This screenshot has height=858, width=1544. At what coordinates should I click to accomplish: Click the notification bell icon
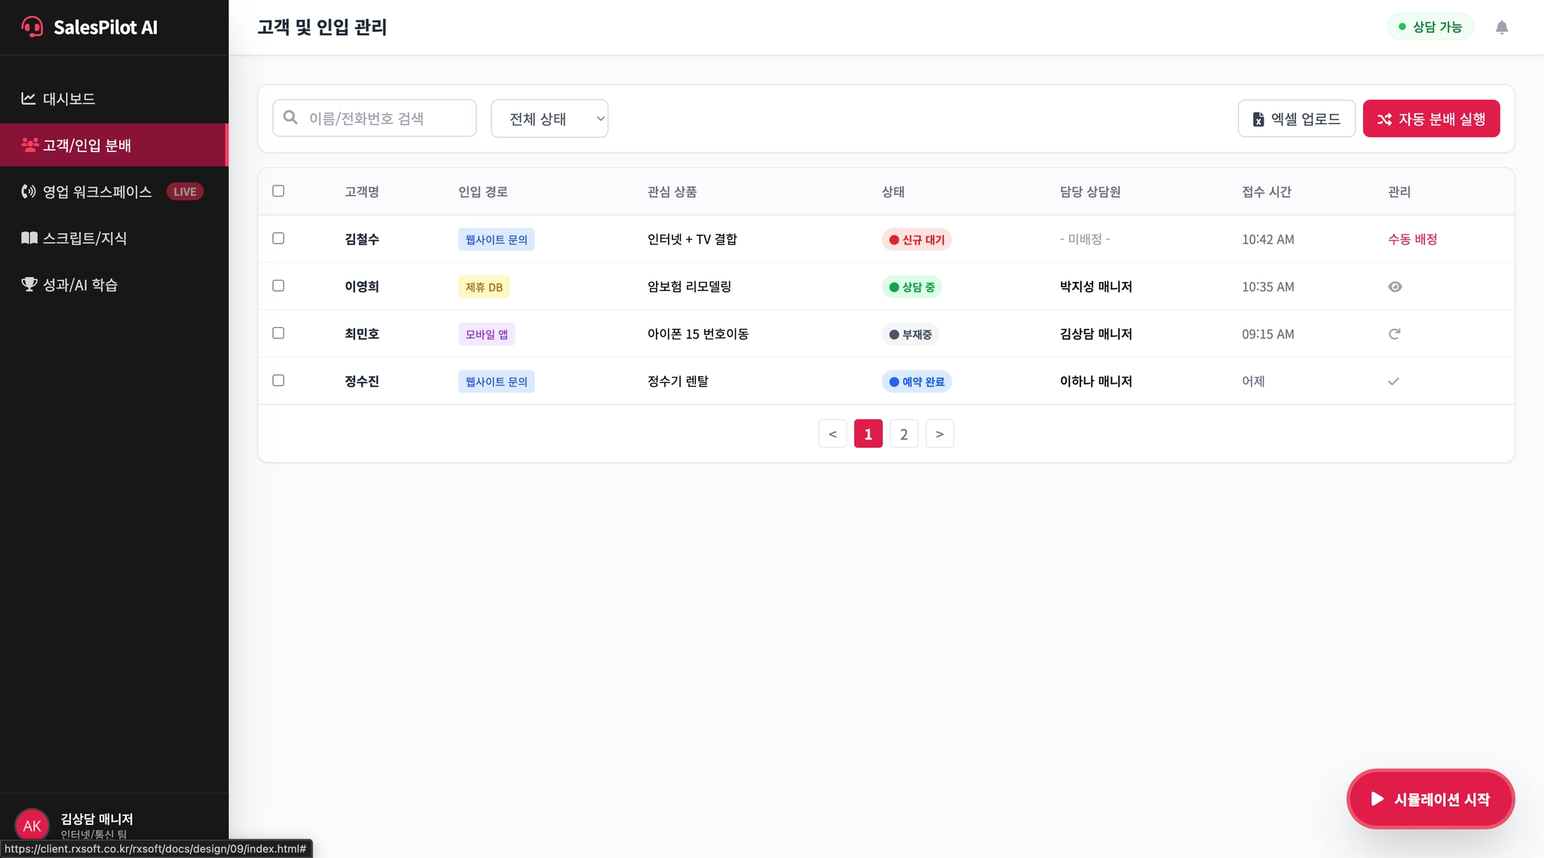point(1501,27)
